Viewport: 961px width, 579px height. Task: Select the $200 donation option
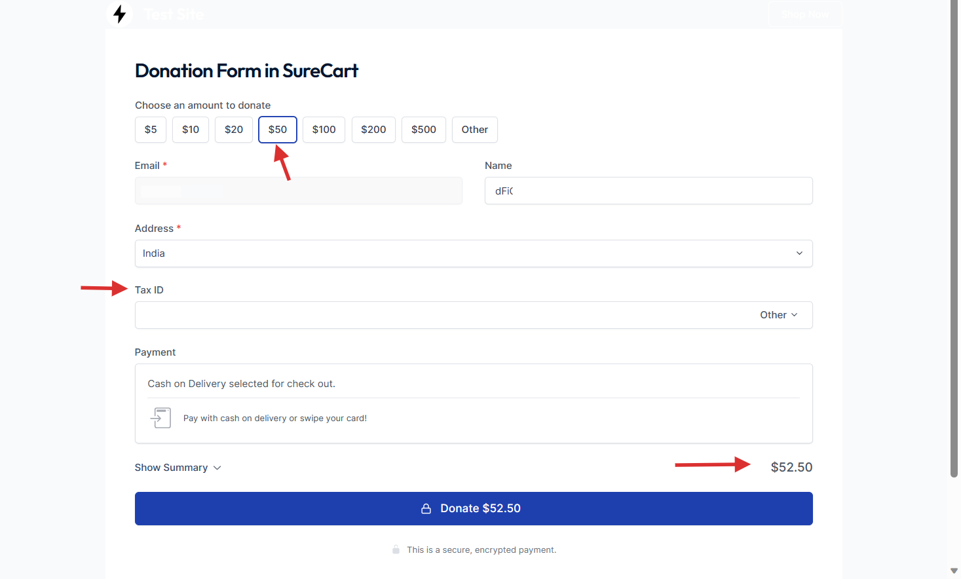(x=373, y=130)
